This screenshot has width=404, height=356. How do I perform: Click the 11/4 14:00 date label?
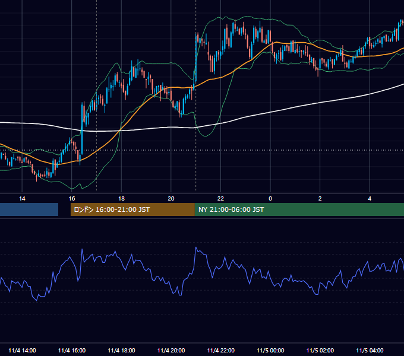coord(22,350)
